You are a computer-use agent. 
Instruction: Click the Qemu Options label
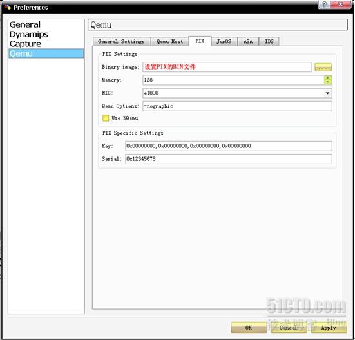tap(120, 106)
